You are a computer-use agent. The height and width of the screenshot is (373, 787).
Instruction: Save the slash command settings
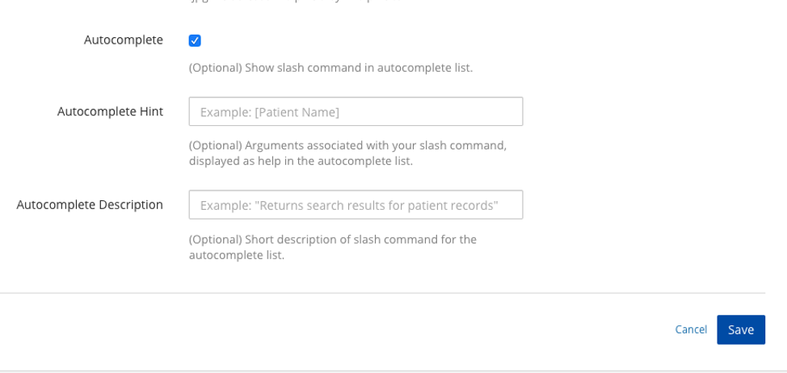740,329
